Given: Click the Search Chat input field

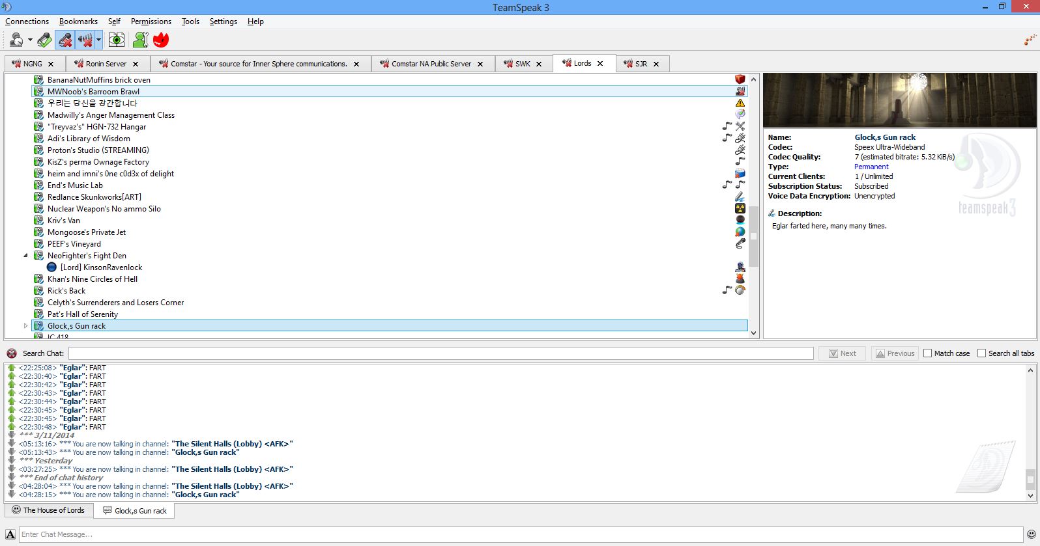Looking at the screenshot, I should 441,353.
